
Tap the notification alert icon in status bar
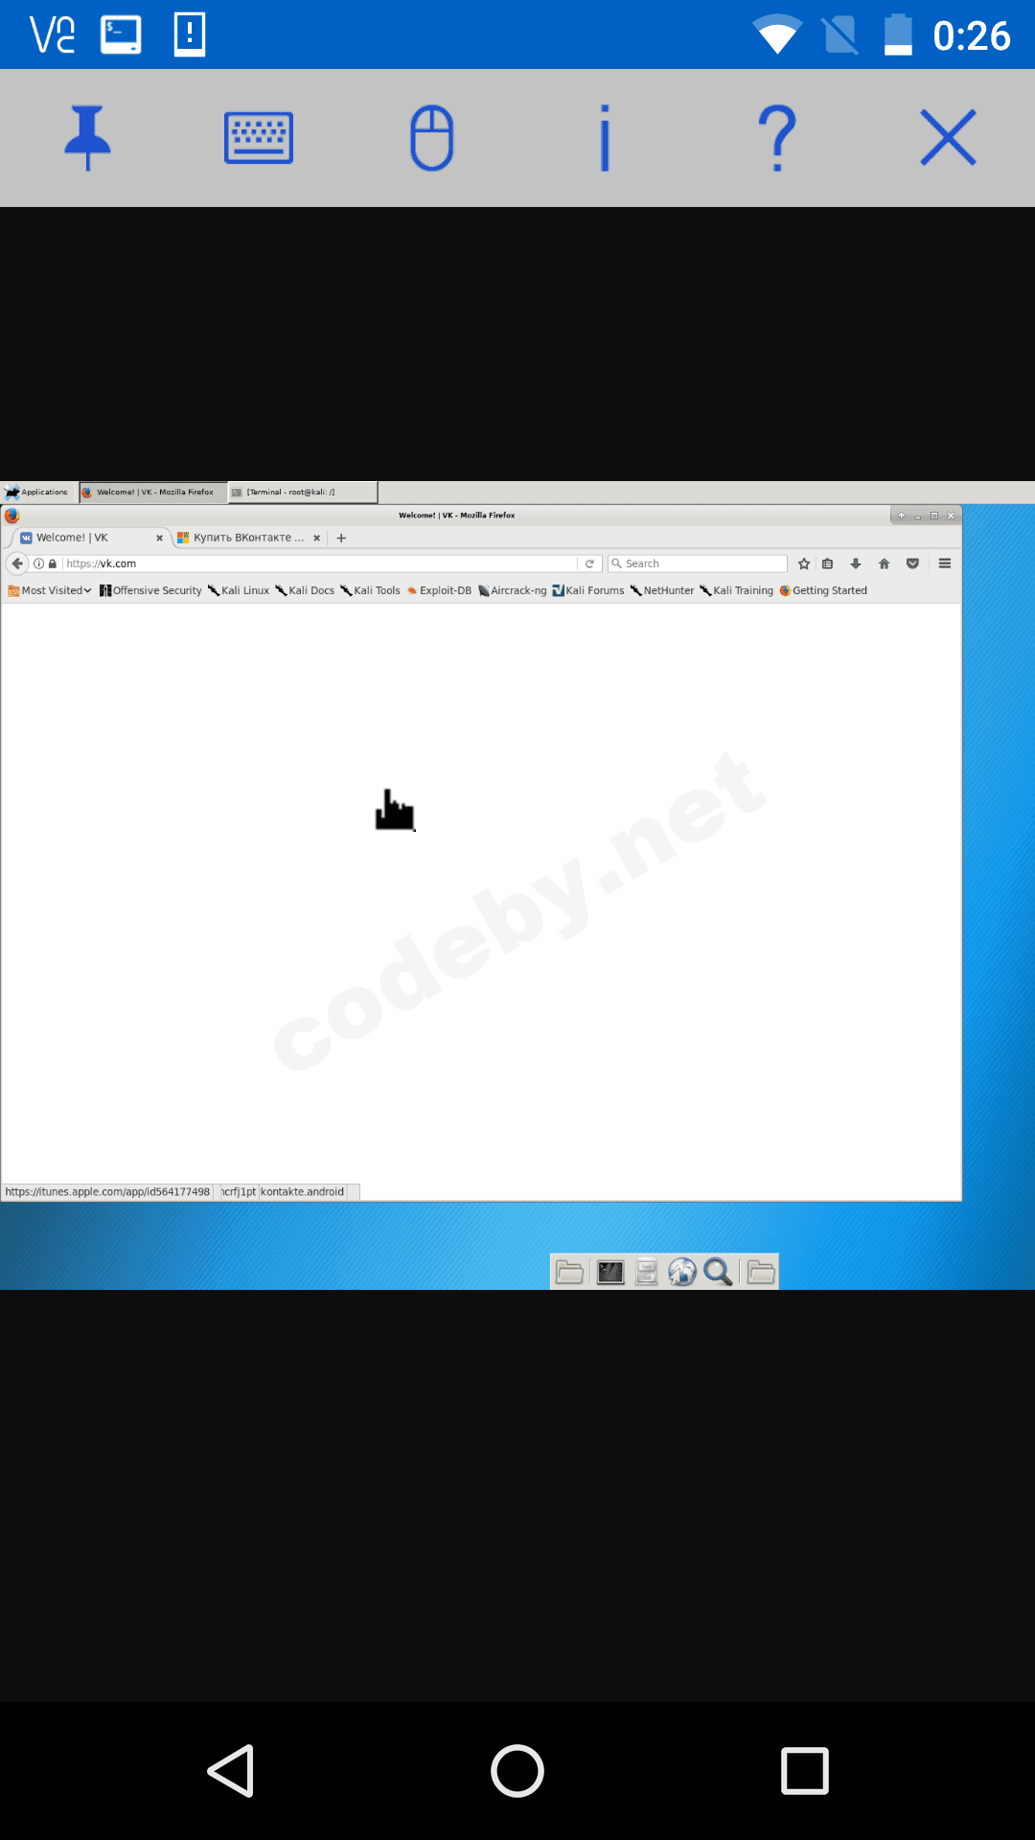[190, 34]
